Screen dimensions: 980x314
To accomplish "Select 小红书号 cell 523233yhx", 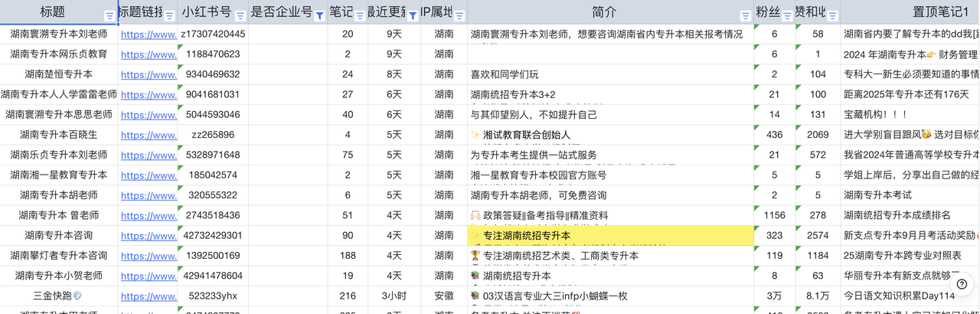I will click(213, 296).
